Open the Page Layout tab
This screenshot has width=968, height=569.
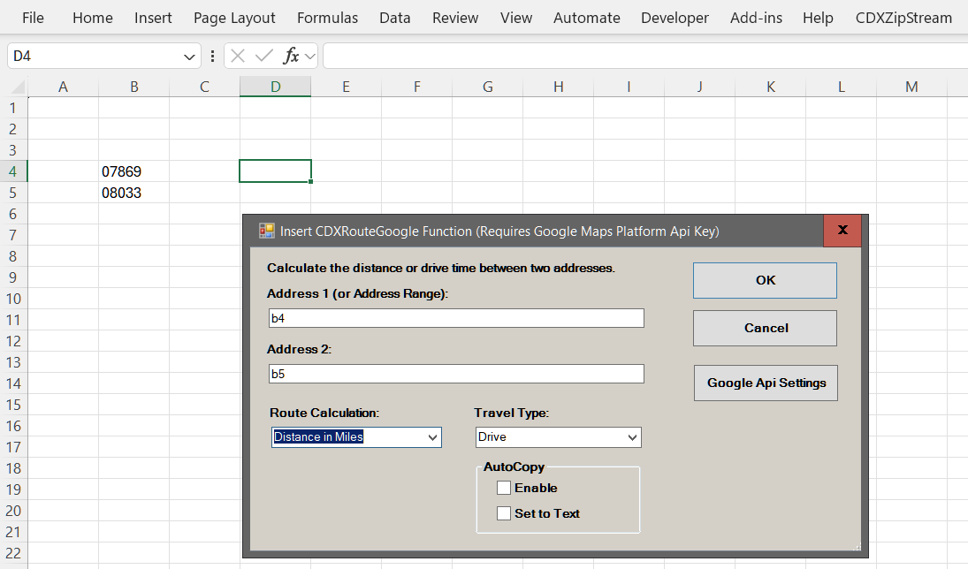point(234,18)
